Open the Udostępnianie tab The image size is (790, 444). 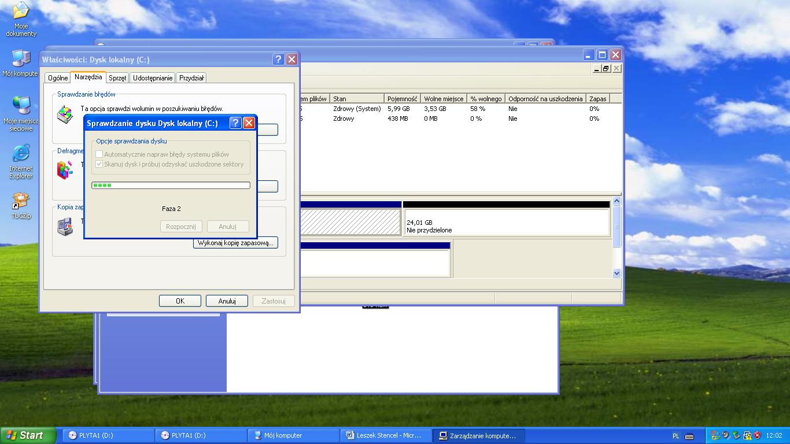coord(153,78)
